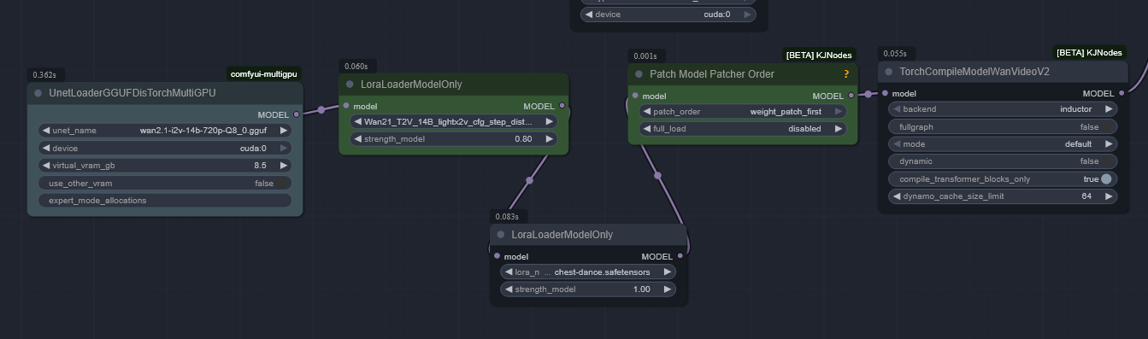Click the model input socket of the Wan21 LoraLoaderModelOnly node
Viewport: 1148px width, 339px height.
point(345,106)
